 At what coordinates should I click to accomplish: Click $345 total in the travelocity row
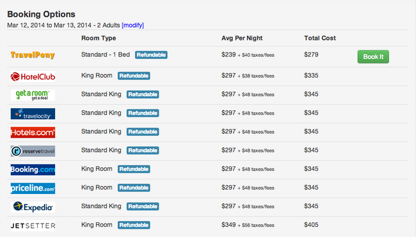pyautogui.click(x=311, y=113)
